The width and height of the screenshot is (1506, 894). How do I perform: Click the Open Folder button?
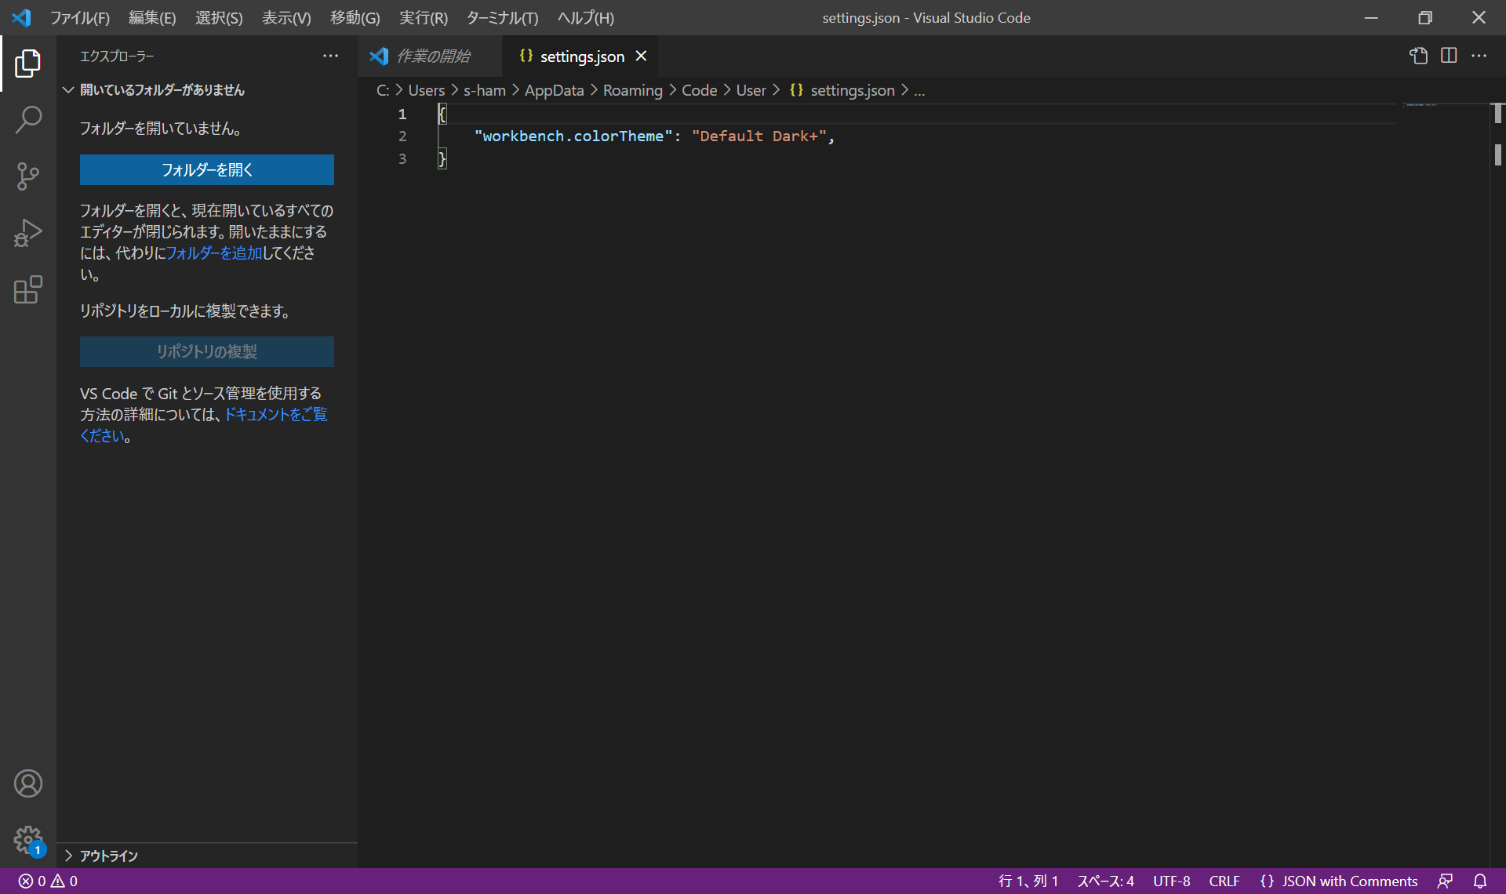click(x=206, y=169)
